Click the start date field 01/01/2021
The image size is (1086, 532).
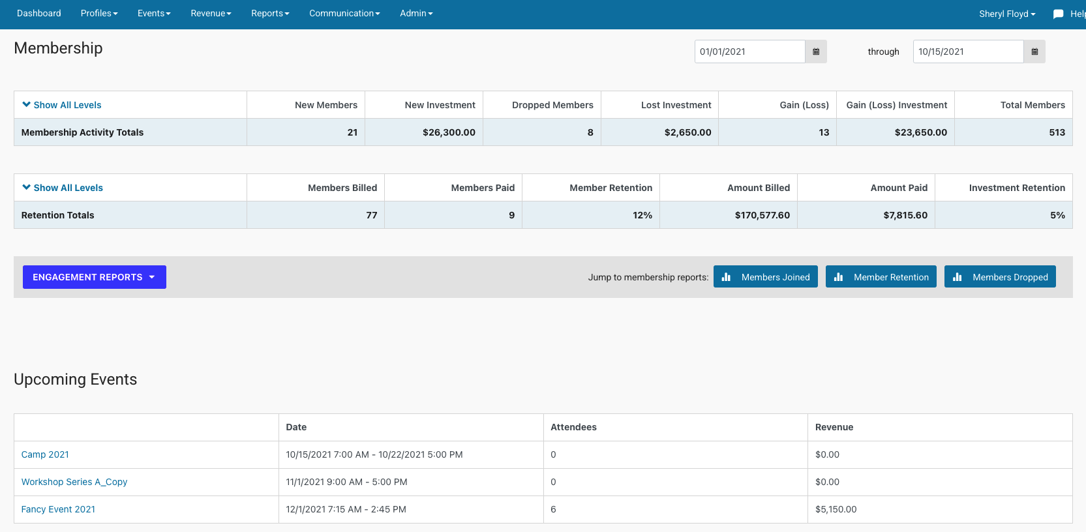pyautogui.click(x=749, y=52)
